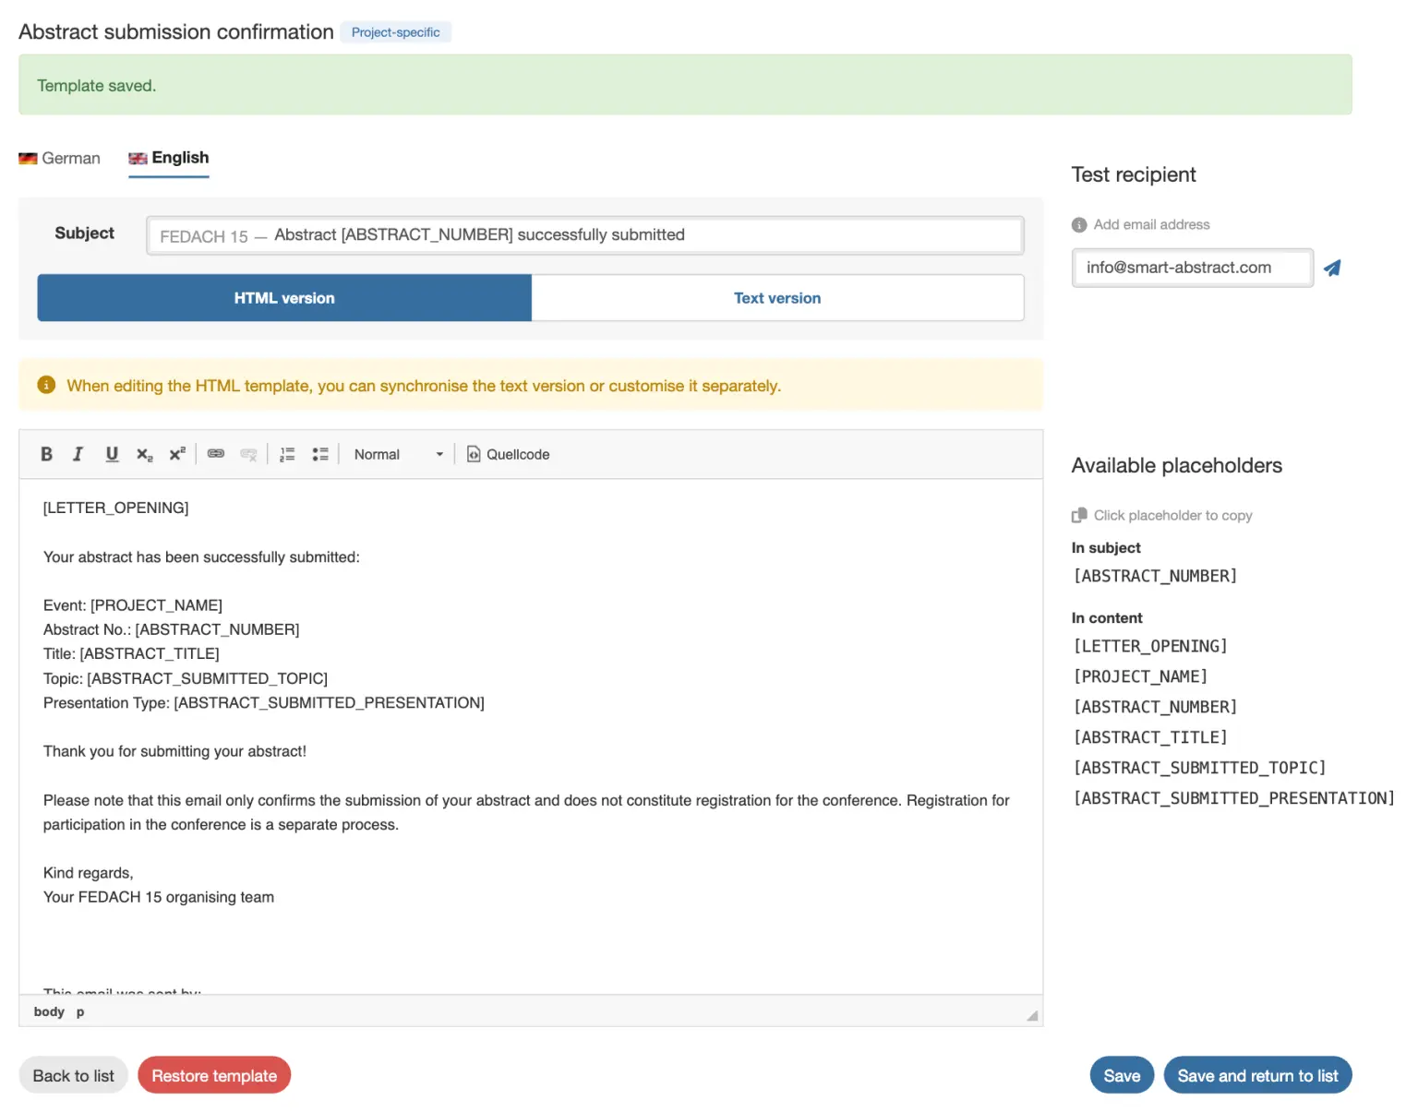The image size is (1418, 1112).
Task: Open Quellcode source view
Action: tap(508, 454)
